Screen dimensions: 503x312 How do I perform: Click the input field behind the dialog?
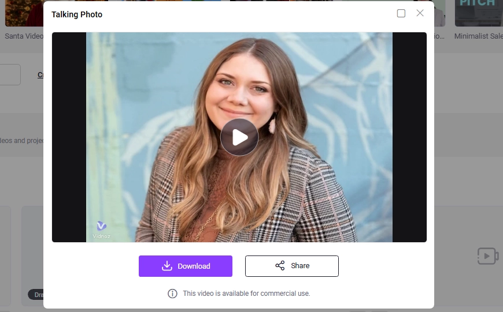tap(10, 74)
